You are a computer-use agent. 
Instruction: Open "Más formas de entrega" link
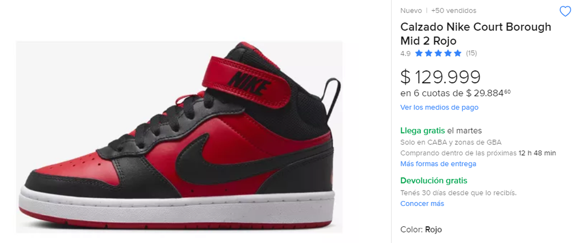coord(438,164)
